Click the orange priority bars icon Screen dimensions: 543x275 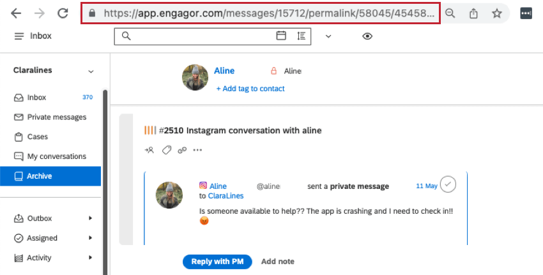tap(150, 130)
